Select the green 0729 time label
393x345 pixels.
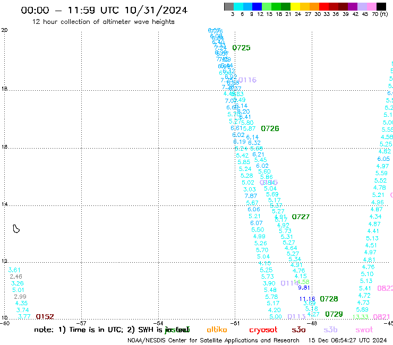click(x=334, y=314)
